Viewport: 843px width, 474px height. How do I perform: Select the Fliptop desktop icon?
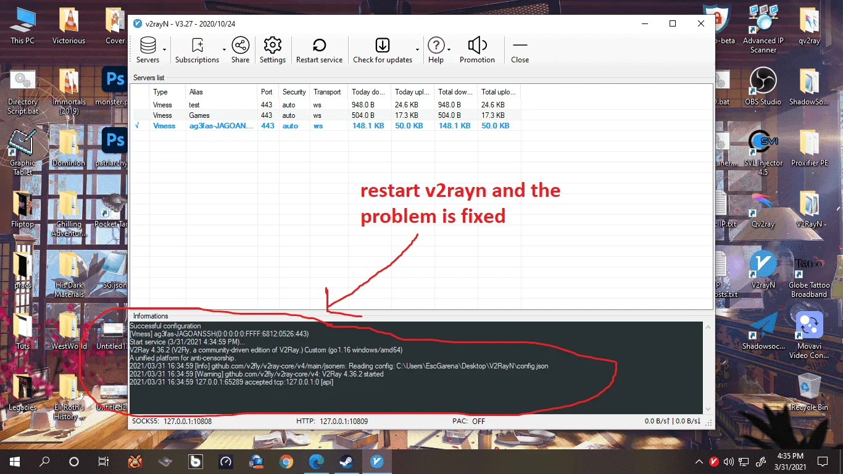[x=23, y=209]
